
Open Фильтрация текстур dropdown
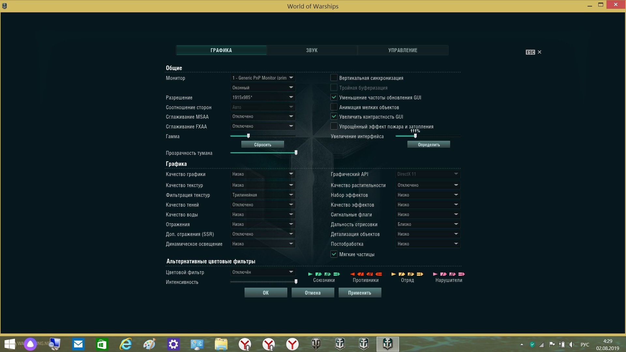[x=263, y=195]
